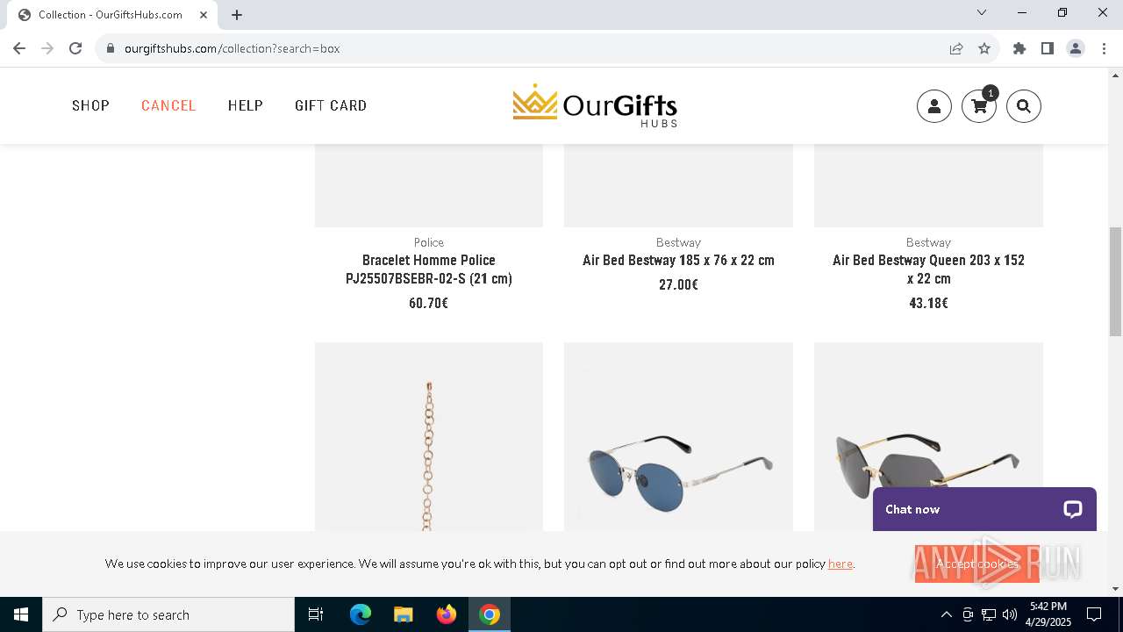1123x632 pixels.
Task: Launch Firefox from the taskbar
Action: 447,614
